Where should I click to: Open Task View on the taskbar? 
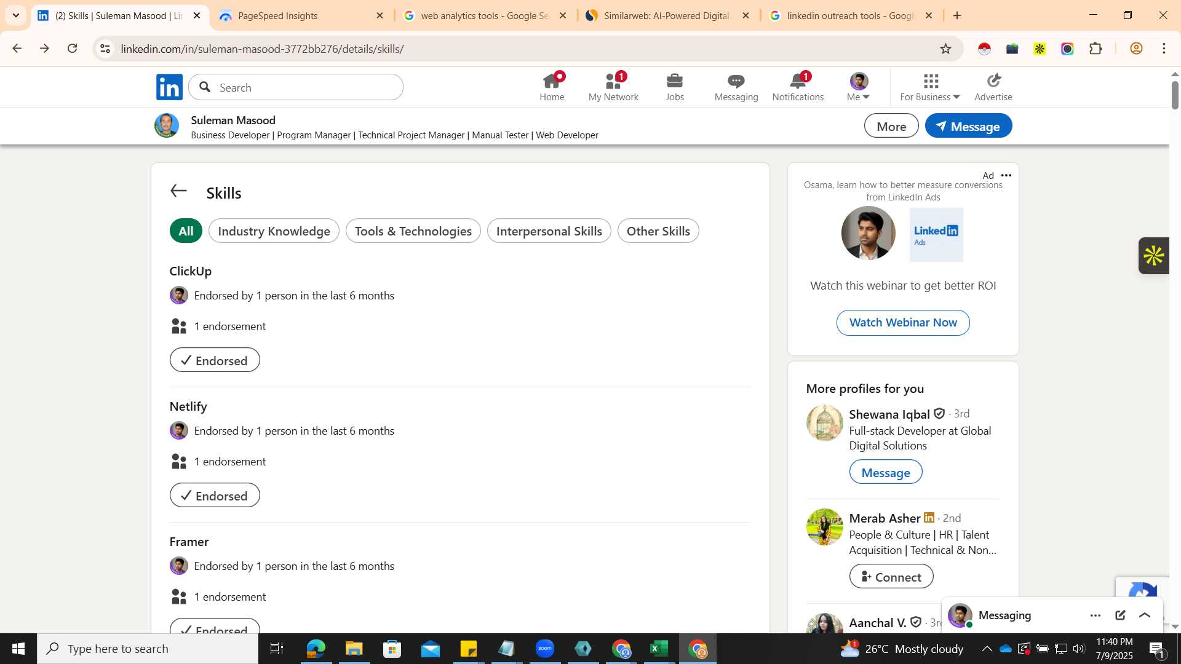277,649
